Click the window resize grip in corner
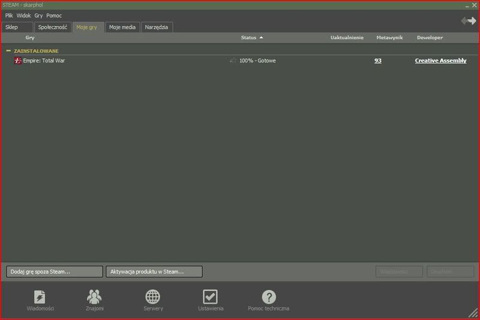 pos(473,313)
